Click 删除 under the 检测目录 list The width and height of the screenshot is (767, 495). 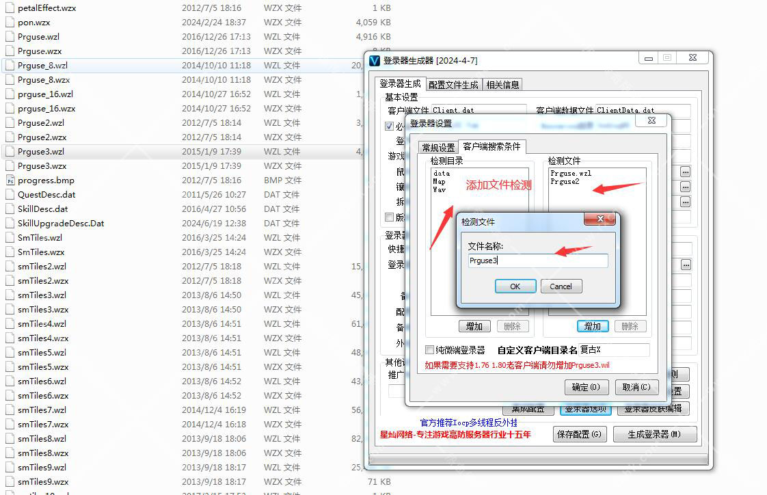[512, 326]
